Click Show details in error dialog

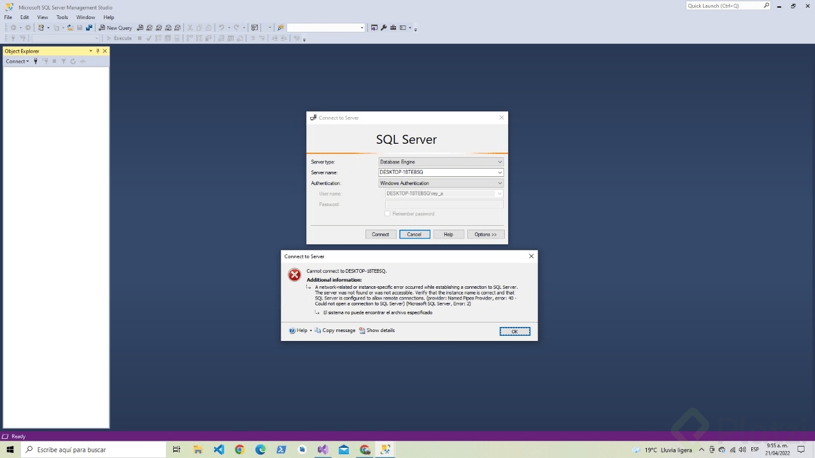[377, 331]
